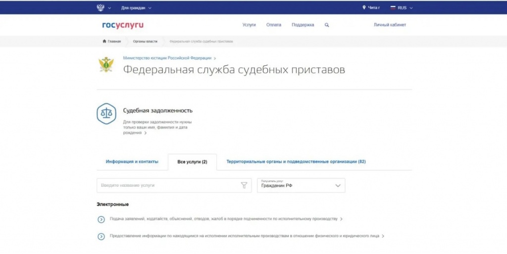Open the 'Услуги' menu item
Image resolution: width=507 pixels, height=254 pixels.
pos(249,25)
